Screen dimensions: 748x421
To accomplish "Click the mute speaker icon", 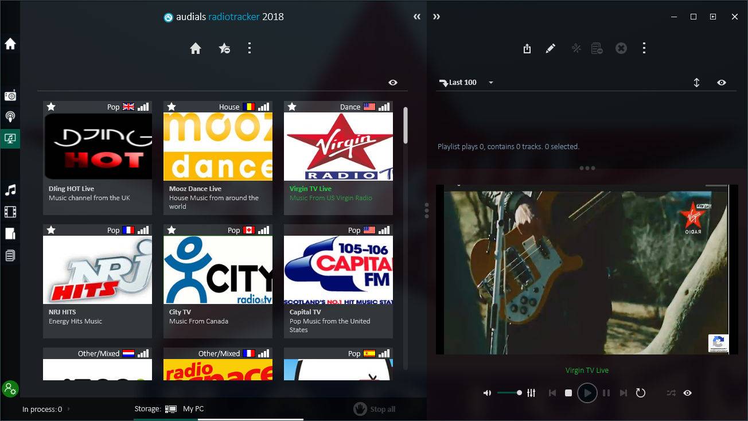I will click(x=487, y=393).
